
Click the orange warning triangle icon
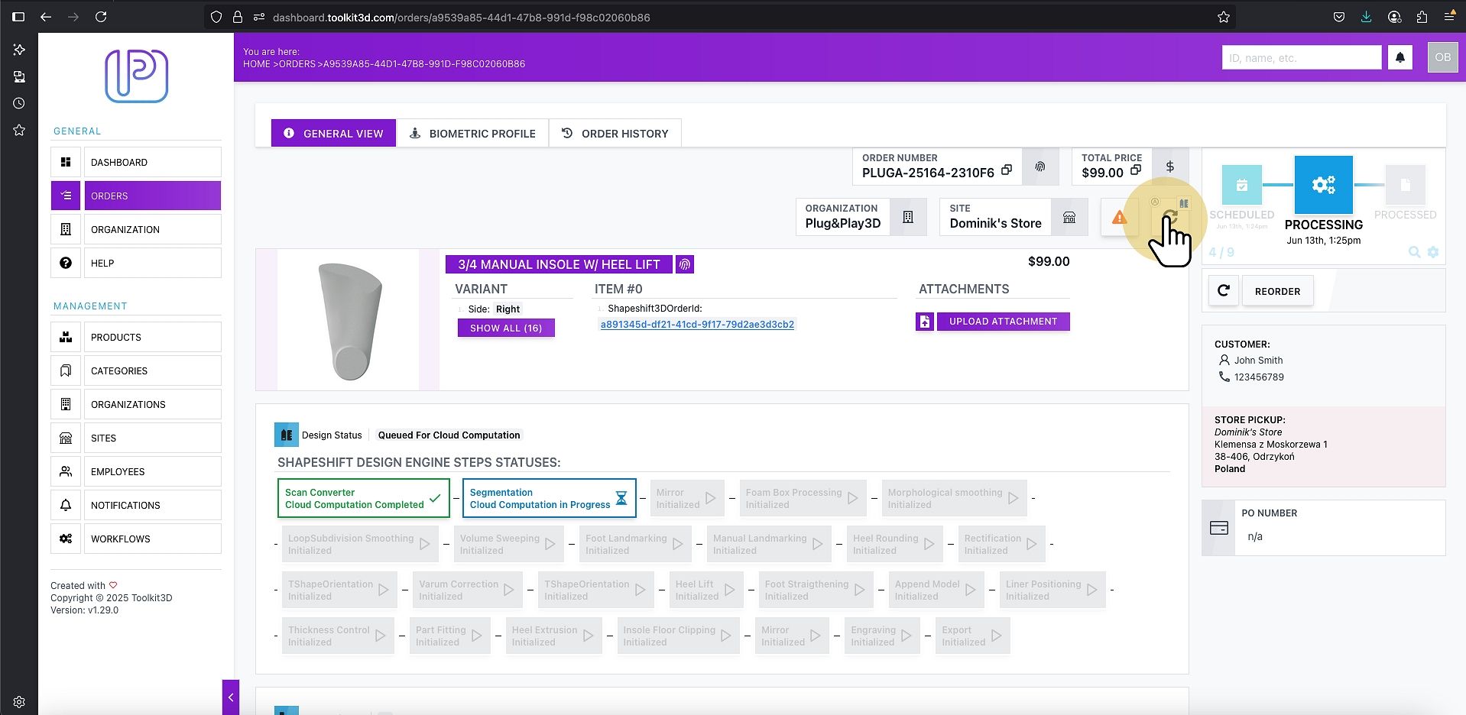1119,218
